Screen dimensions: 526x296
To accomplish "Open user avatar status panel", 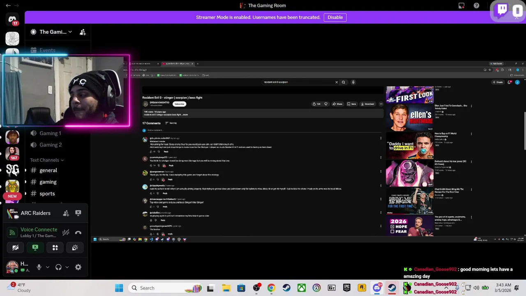I will (x=12, y=266).
